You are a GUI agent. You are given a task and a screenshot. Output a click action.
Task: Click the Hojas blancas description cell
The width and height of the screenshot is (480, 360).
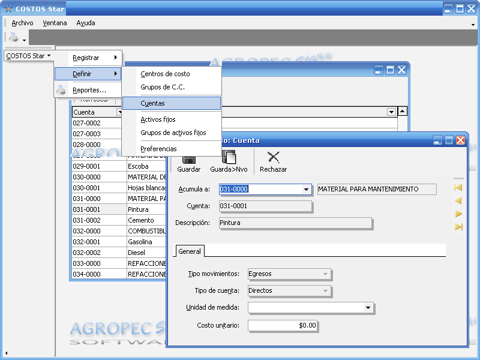(x=146, y=188)
